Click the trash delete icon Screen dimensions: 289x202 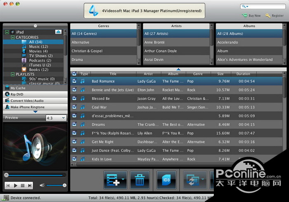pyautogui.click(x=140, y=180)
